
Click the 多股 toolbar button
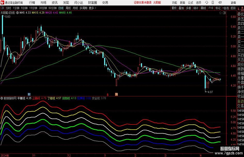[188, 8]
